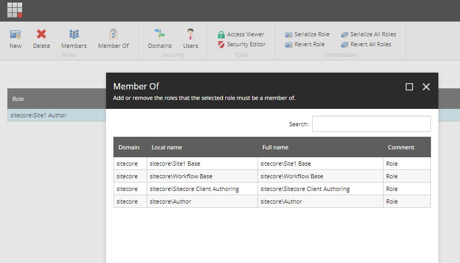Select local name sitecore\Sitecore Client Authoring
This screenshot has height=263, width=460.
194,189
